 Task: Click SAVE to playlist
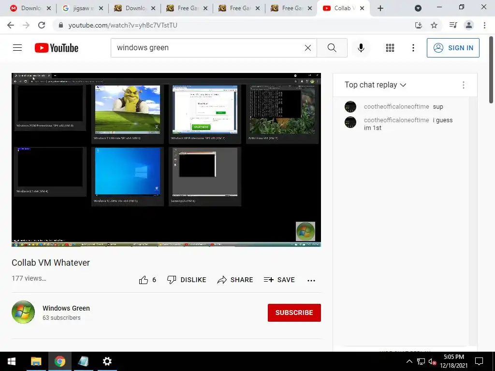click(x=279, y=280)
